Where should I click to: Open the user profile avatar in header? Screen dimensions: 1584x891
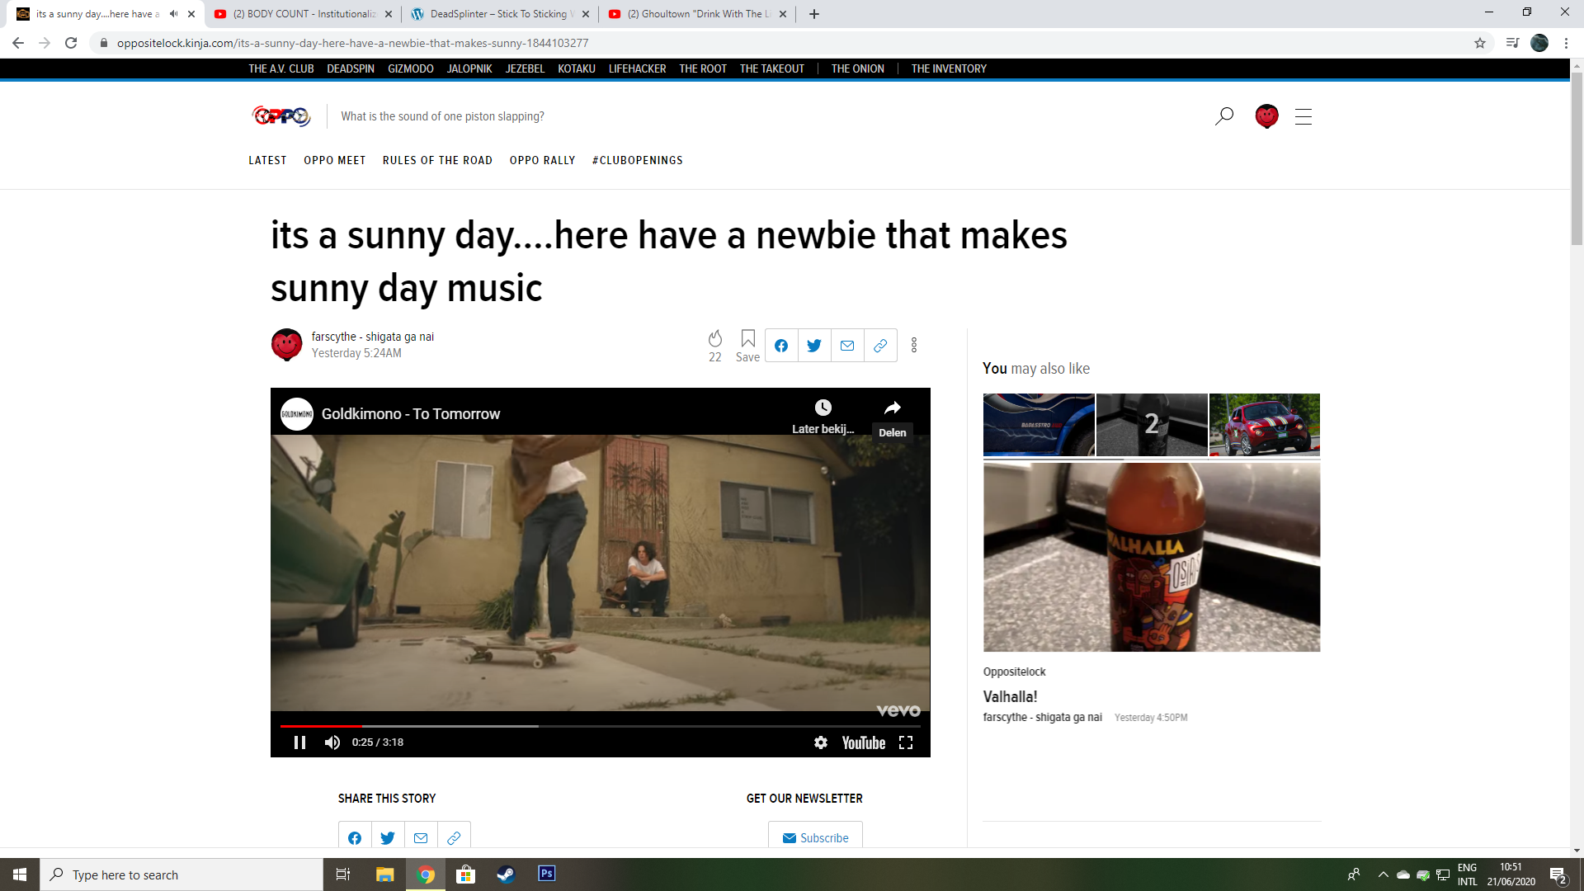click(1266, 116)
